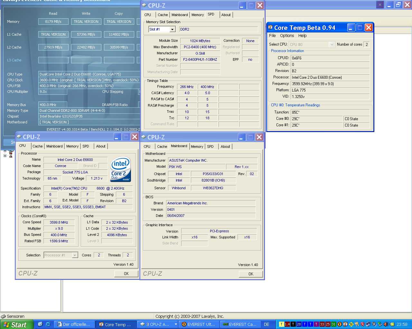This screenshot has width=412, height=329.
Task: Open About tab in bottom-right CPU-Z window
Action: pos(225,147)
